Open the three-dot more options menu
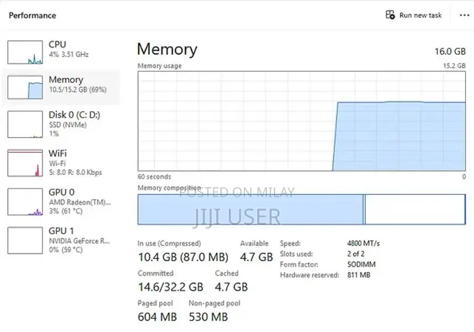The height and width of the screenshot is (332, 474). [x=465, y=15]
